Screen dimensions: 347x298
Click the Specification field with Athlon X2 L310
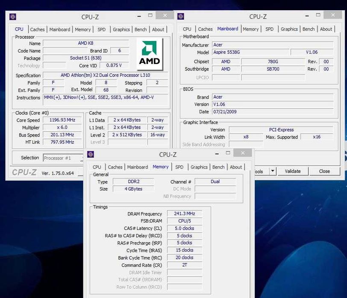[x=105, y=75]
